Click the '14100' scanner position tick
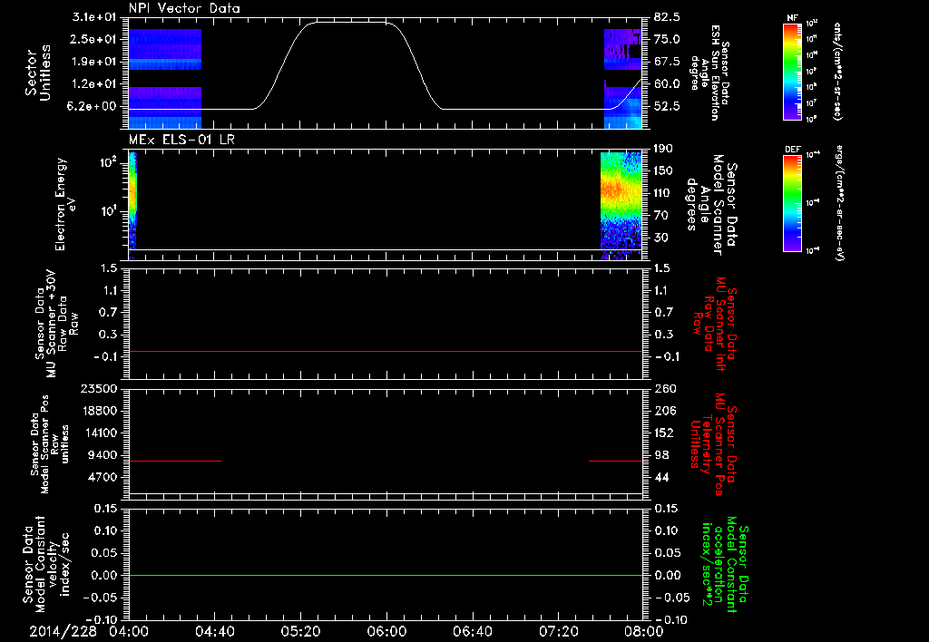 tap(98, 433)
